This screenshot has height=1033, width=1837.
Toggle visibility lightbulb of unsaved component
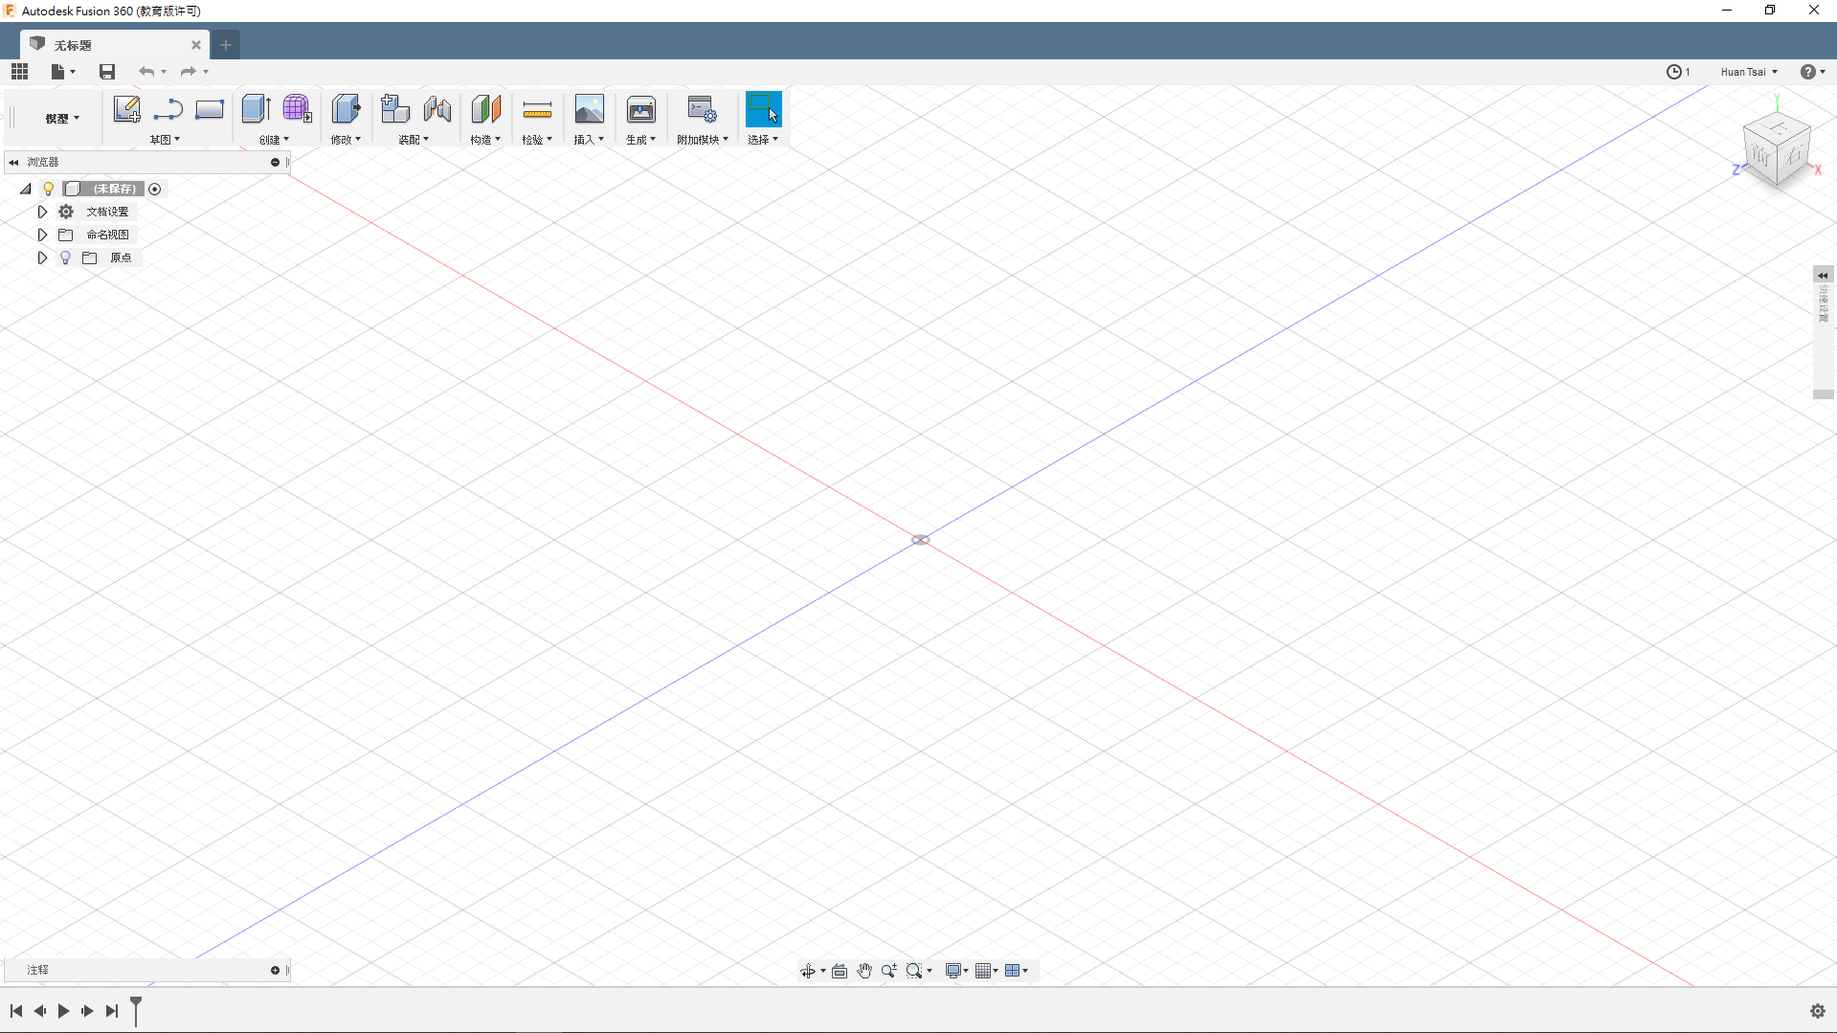49,189
